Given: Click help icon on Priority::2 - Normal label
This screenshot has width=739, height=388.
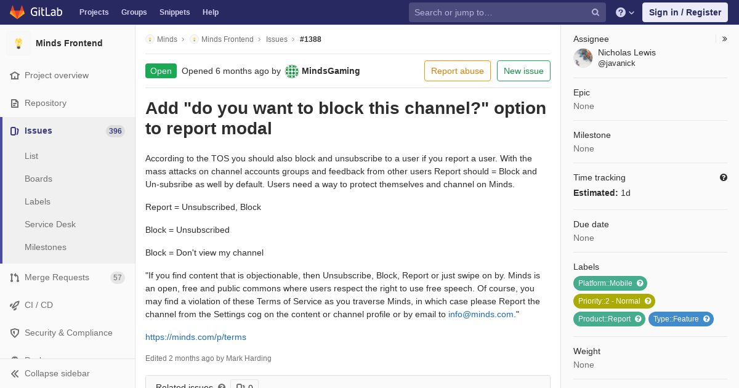Looking at the screenshot, I should point(648,301).
